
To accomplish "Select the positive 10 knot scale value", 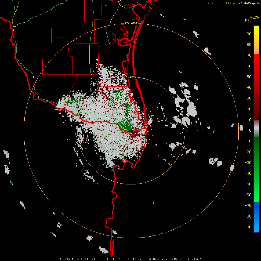I will coord(249,120).
